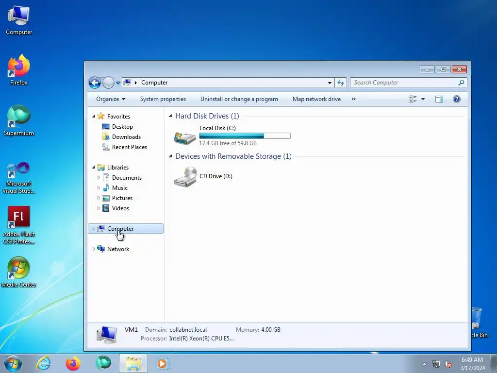
Task: Open the Organize menu
Action: pyautogui.click(x=111, y=99)
